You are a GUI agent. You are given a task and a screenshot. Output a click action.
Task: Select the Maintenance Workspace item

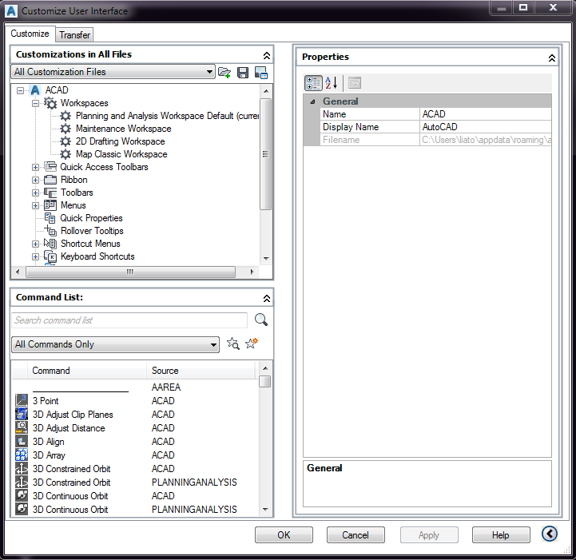[x=123, y=129]
